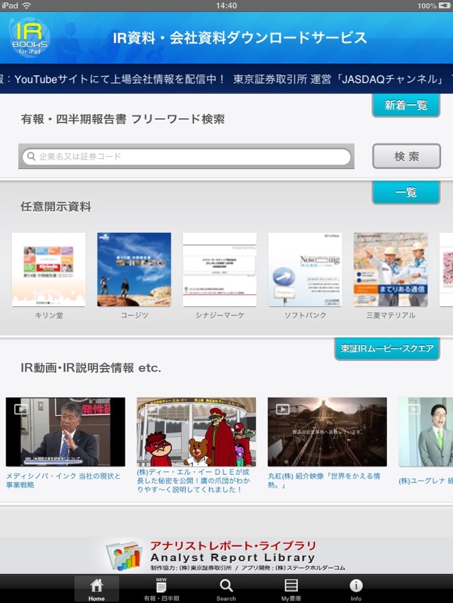Play the 丸紅 introduction video

tap(327, 432)
